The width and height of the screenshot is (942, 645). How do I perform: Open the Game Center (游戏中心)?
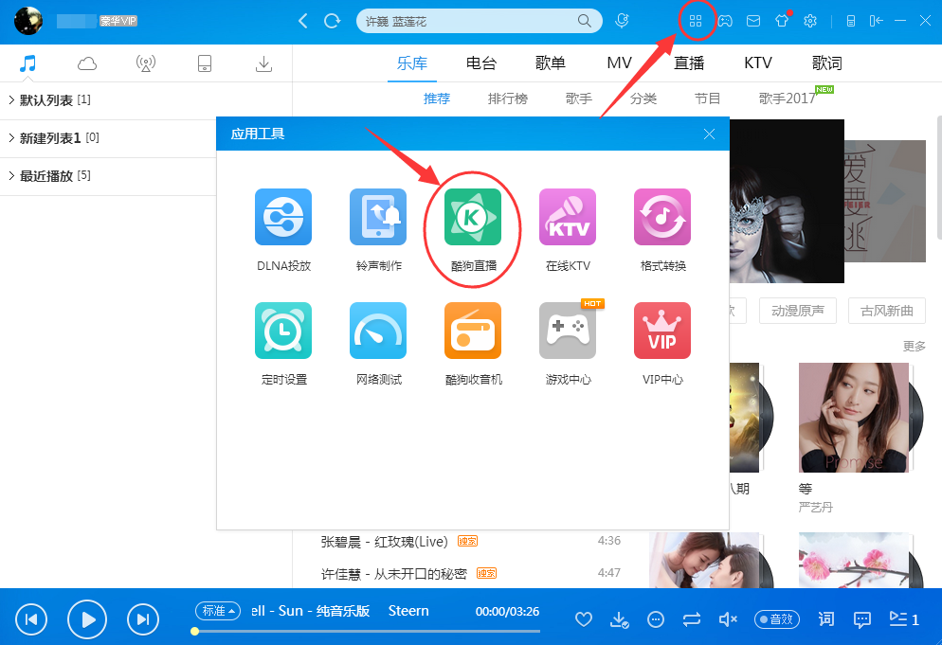pyautogui.click(x=567, y=331)
